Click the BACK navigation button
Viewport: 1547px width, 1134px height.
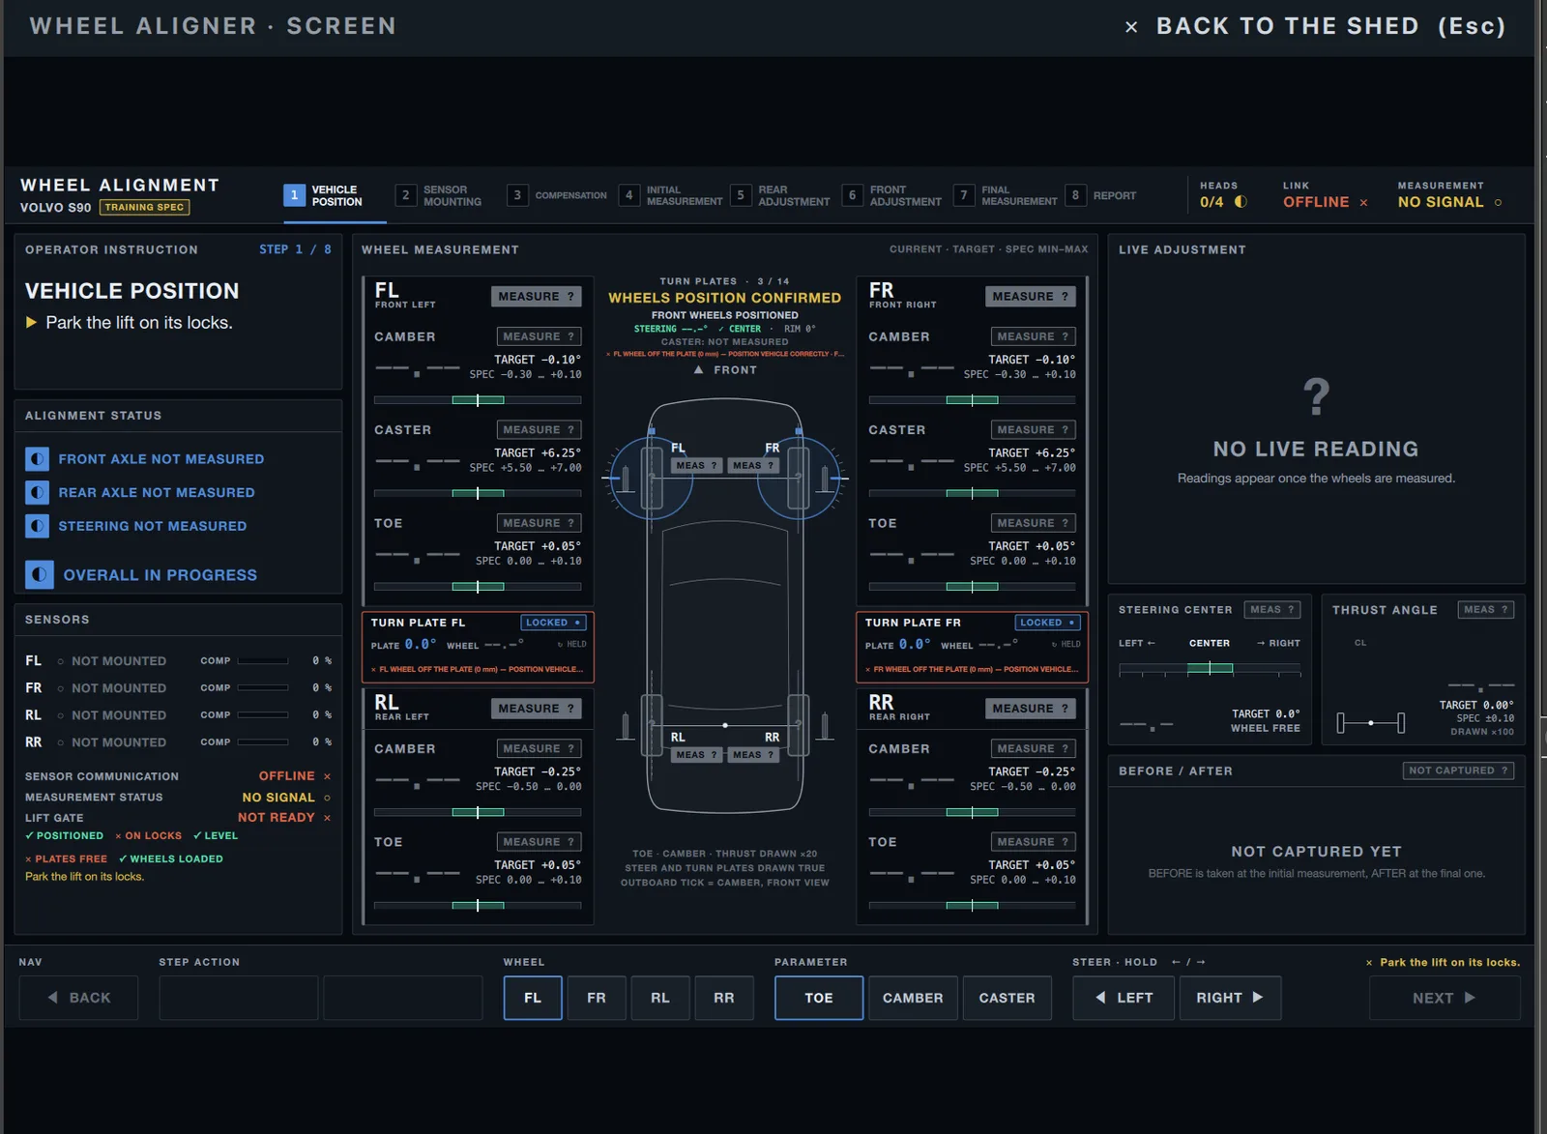tap(78, 998)
